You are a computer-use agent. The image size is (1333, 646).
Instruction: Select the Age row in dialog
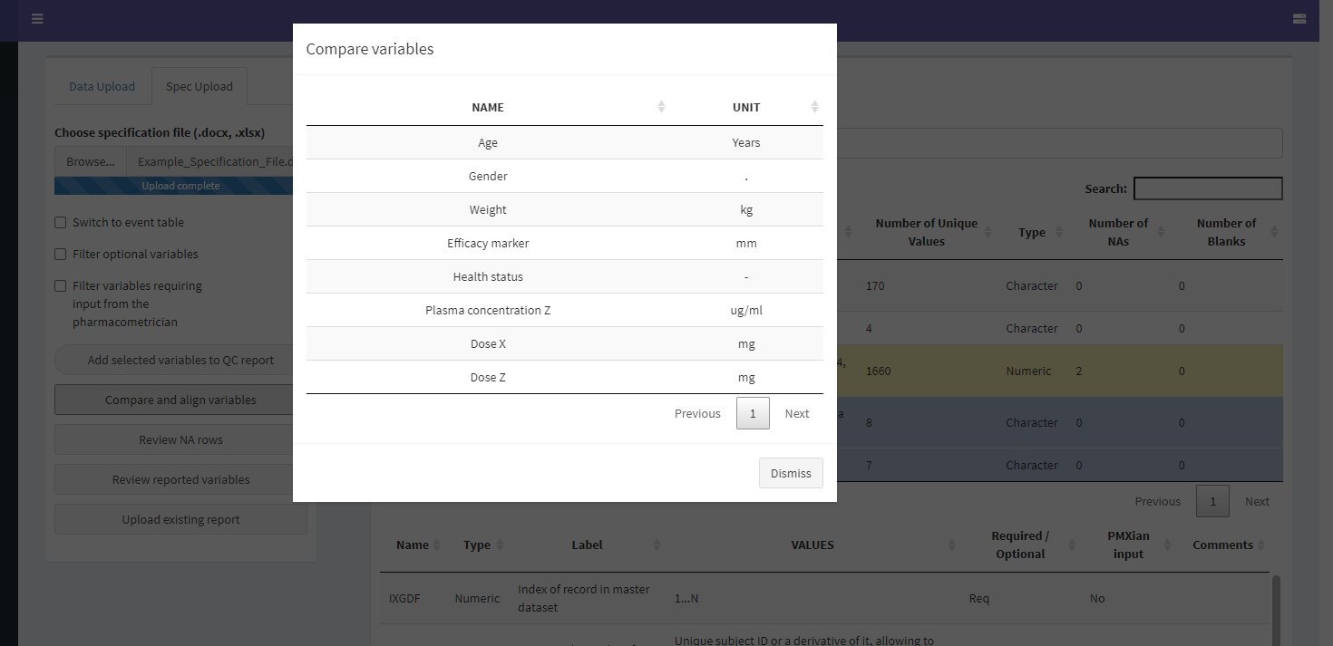point(565,142)
